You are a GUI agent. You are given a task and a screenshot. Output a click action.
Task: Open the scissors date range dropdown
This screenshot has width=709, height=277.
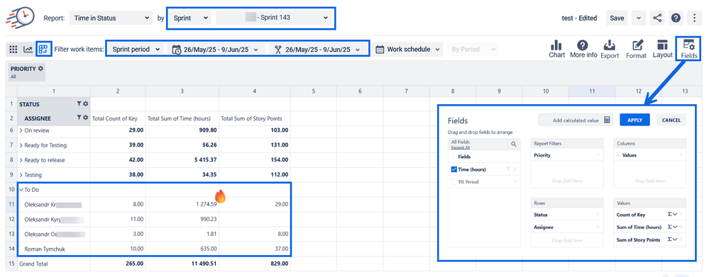(x=318, y=49)
